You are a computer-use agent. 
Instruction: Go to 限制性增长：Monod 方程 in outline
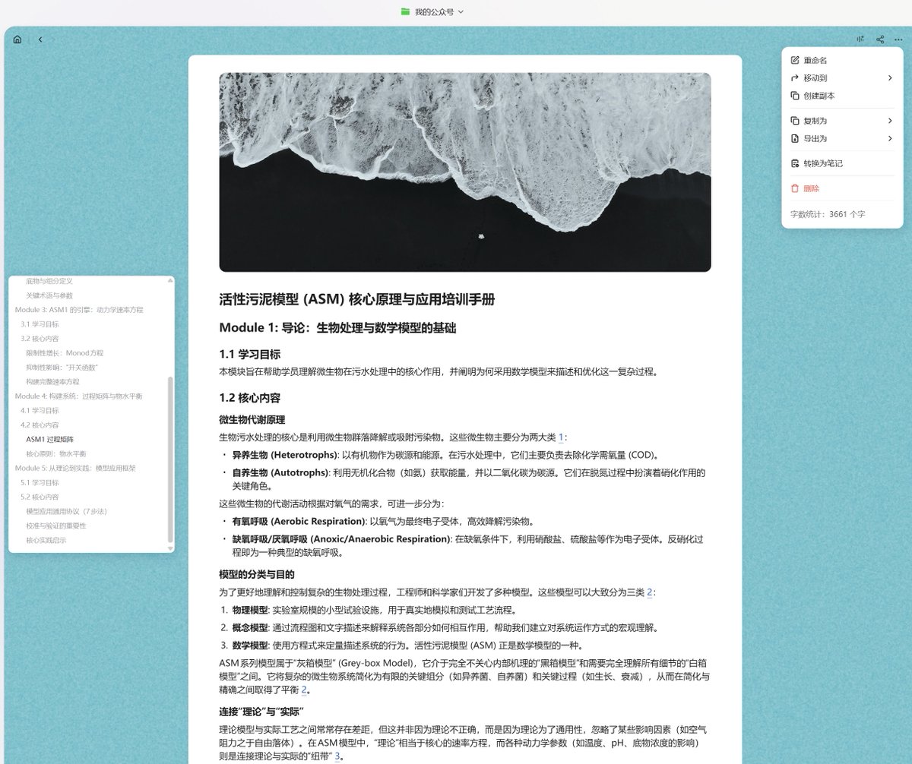coord(65,353)
